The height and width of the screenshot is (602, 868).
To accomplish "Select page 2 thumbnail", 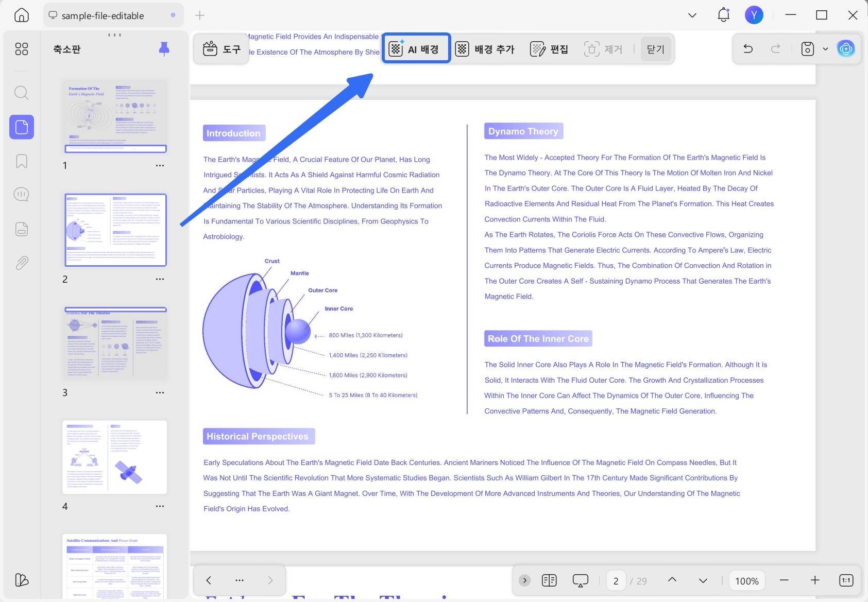I will pyautogui.click(x=115, y=230).
